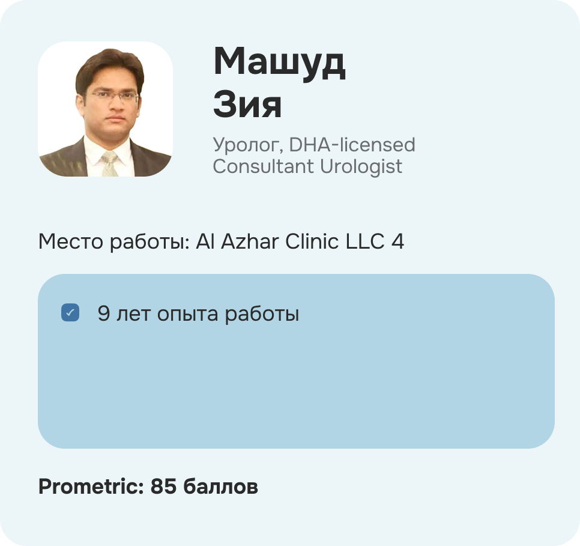Click the number 9 in the experience line

(x=104, y=314)
